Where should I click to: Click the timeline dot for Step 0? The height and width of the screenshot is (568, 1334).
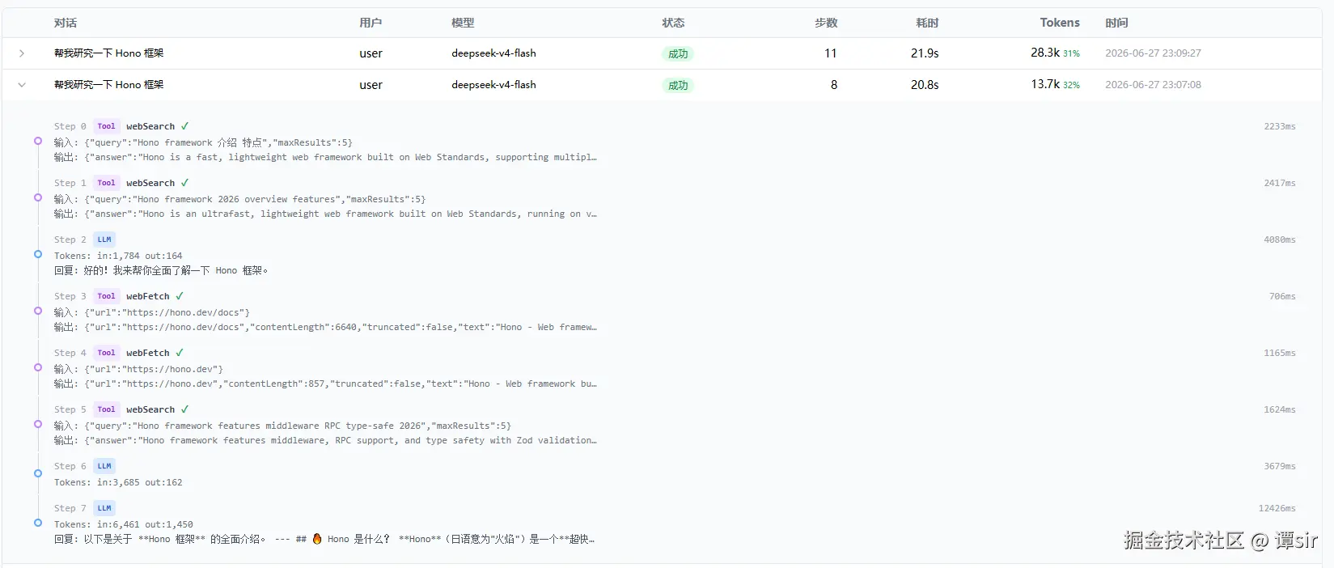coord(38,141)
